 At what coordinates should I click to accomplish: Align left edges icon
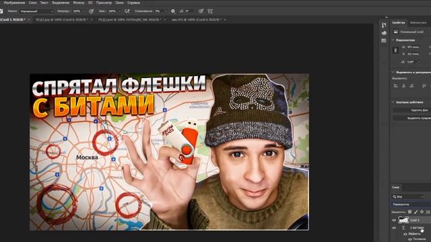(x=396, y=86)
